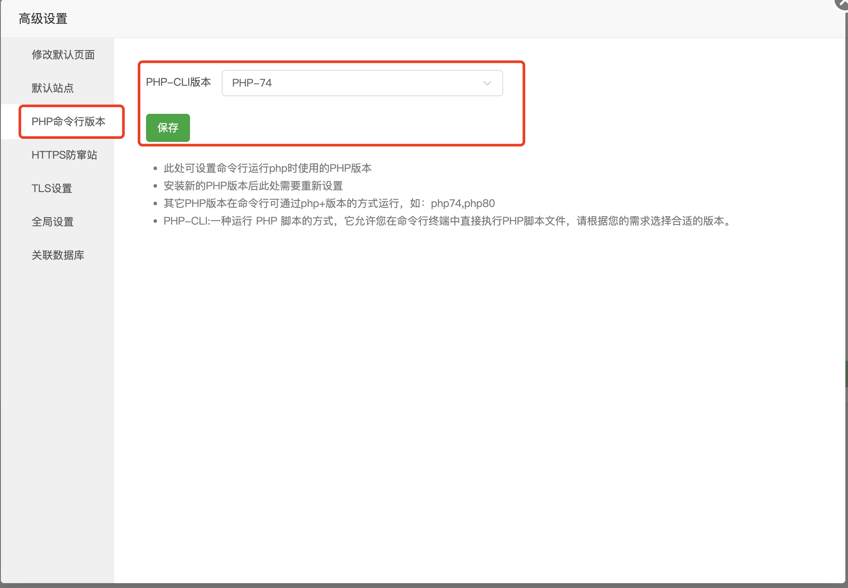
Task: Click the green 保存 button
Action: tap(168, 128)
